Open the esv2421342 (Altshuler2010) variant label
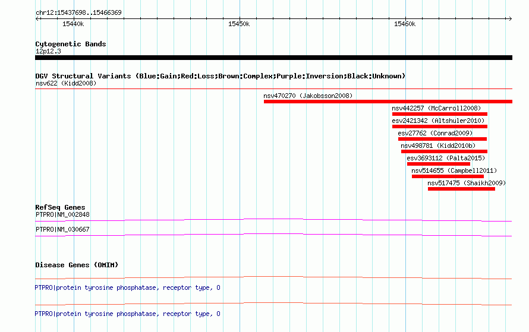This screenshot has height=332, width=529. [438, 121]
